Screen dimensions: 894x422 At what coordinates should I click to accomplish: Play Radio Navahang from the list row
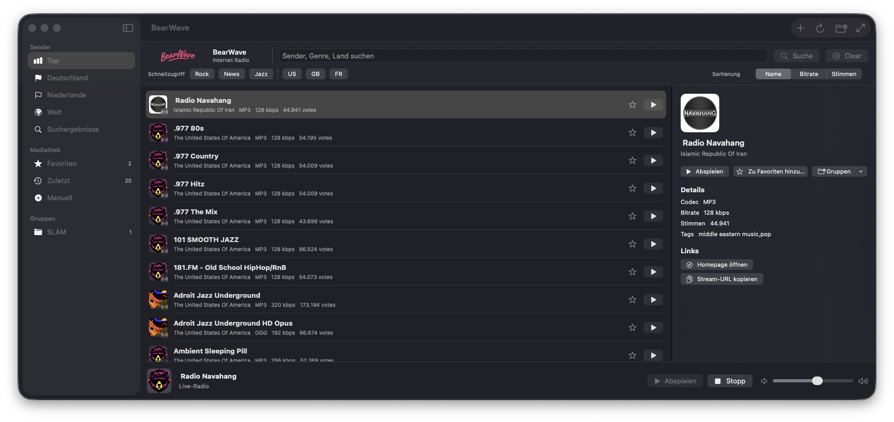653,105
